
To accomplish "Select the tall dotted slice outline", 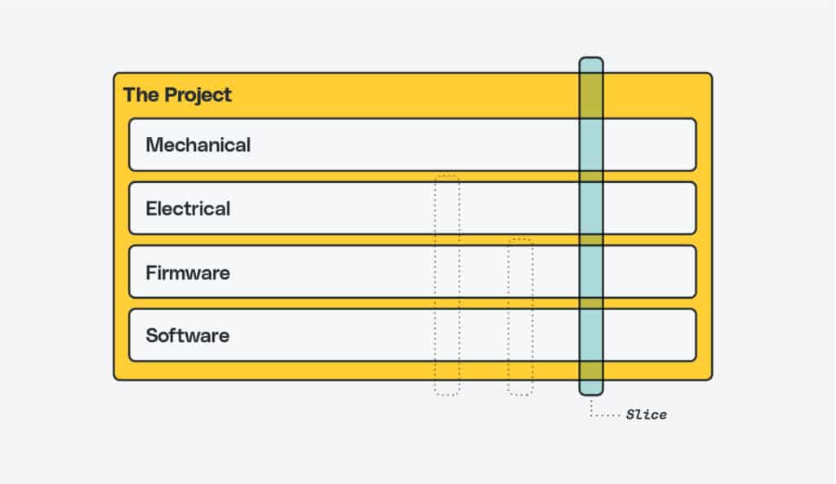I will 447,285.
